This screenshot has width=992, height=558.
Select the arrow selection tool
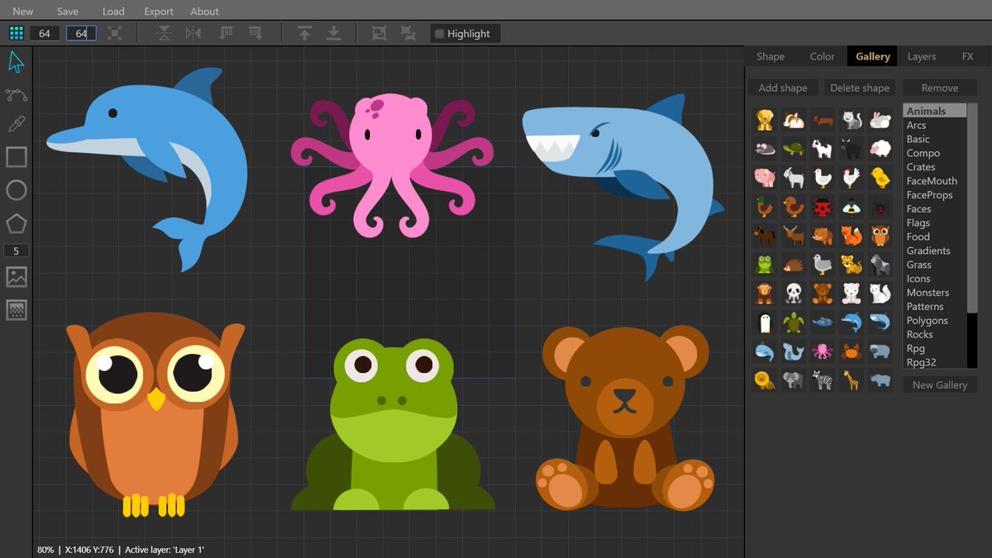point(16,62)
